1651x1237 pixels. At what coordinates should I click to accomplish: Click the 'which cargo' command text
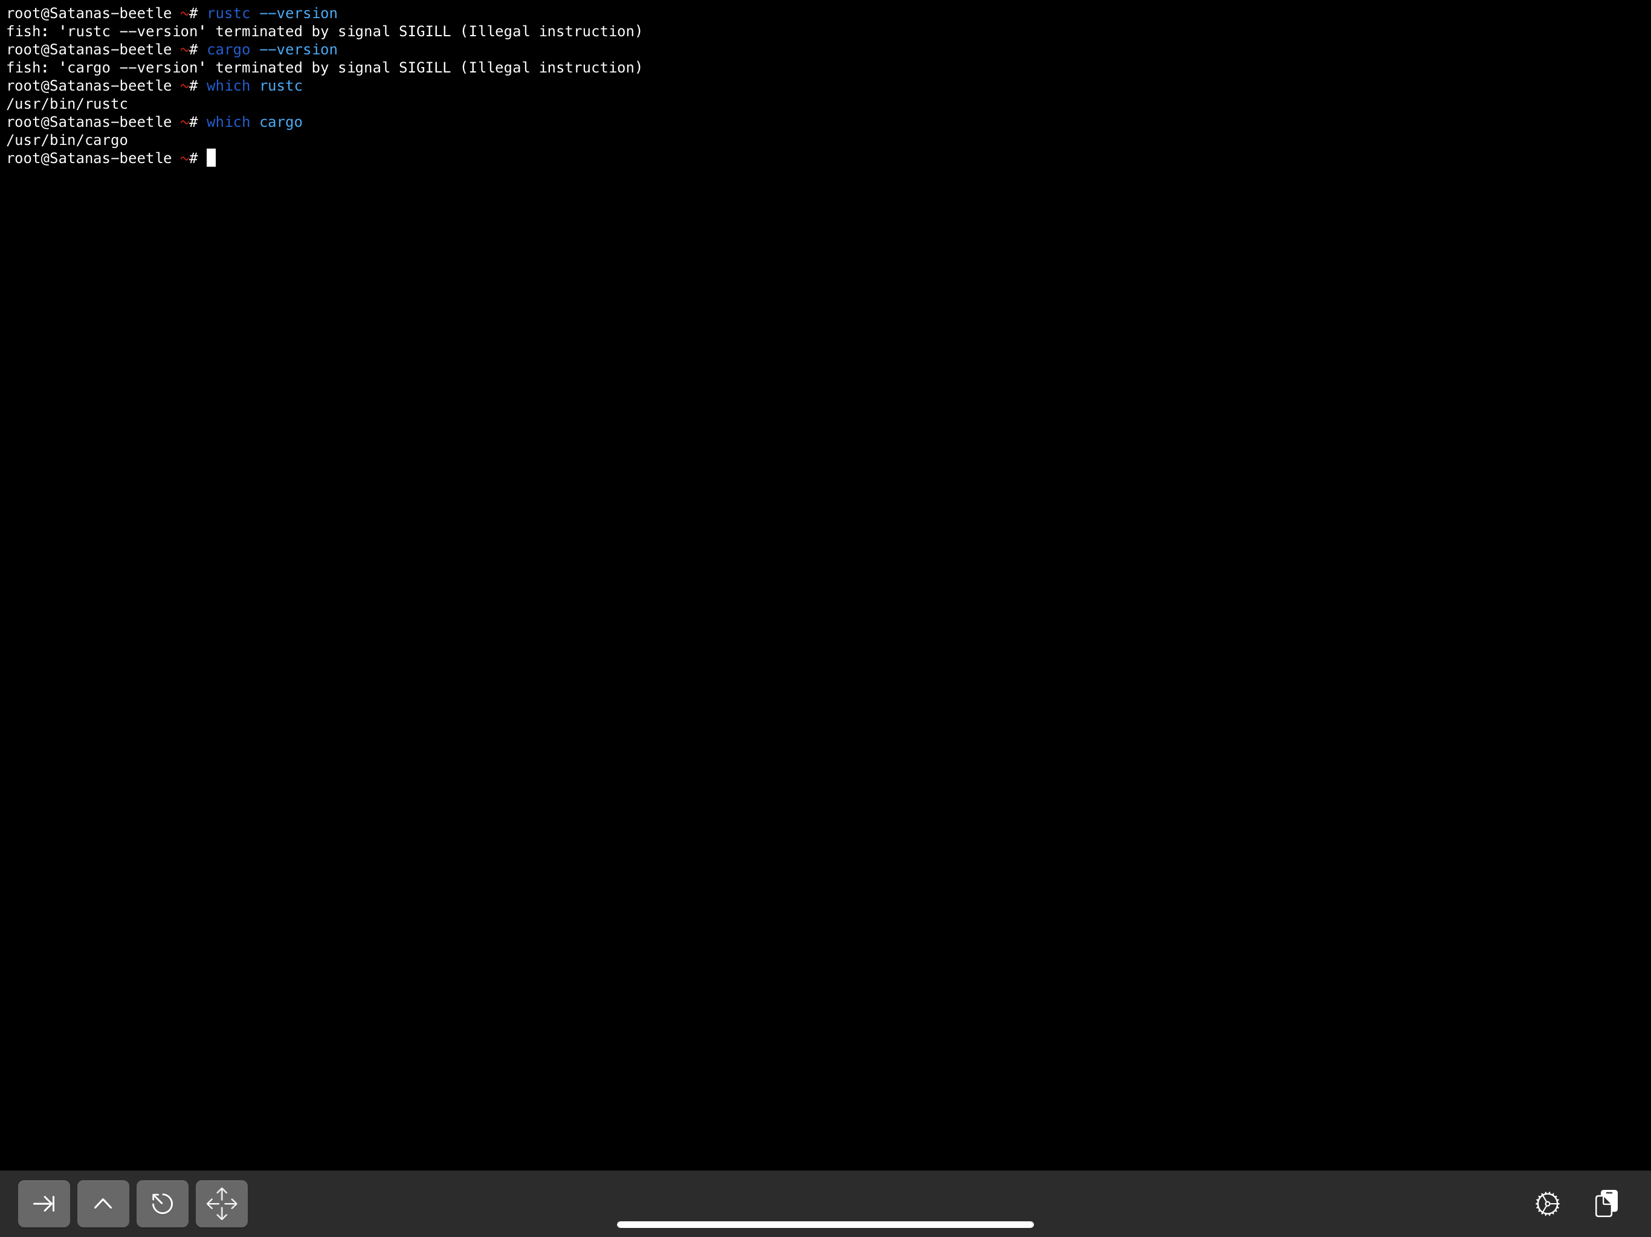pyautogui.click(x=254, y=123)
